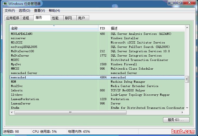Viewport: 198px width, 136px height.
Task: Open the 查看(V) menu
Action: click(39, 11)
